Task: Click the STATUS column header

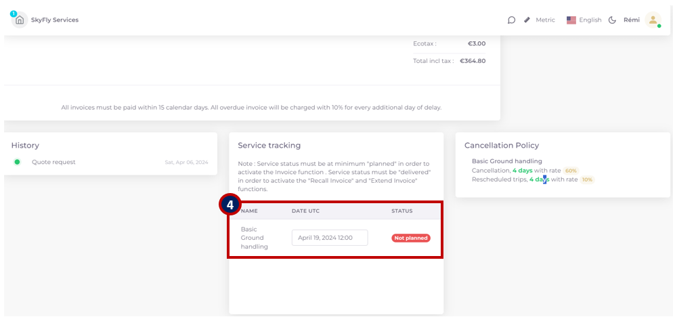Action: click(402, 211)
